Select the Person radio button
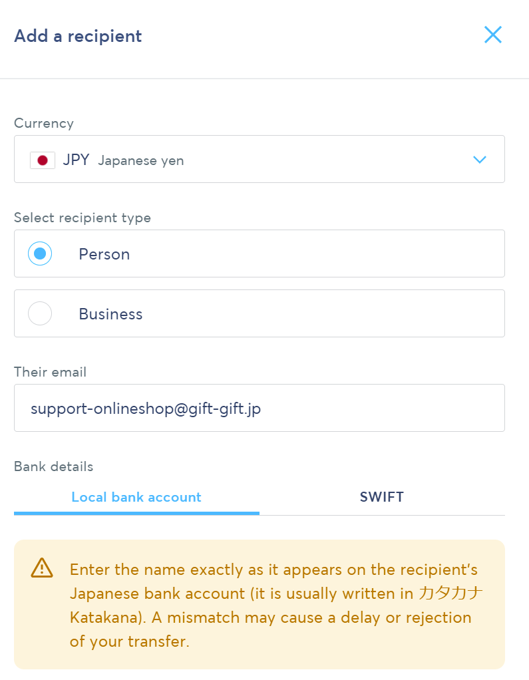Screen dimensions: 529x680 click(40, 254)
